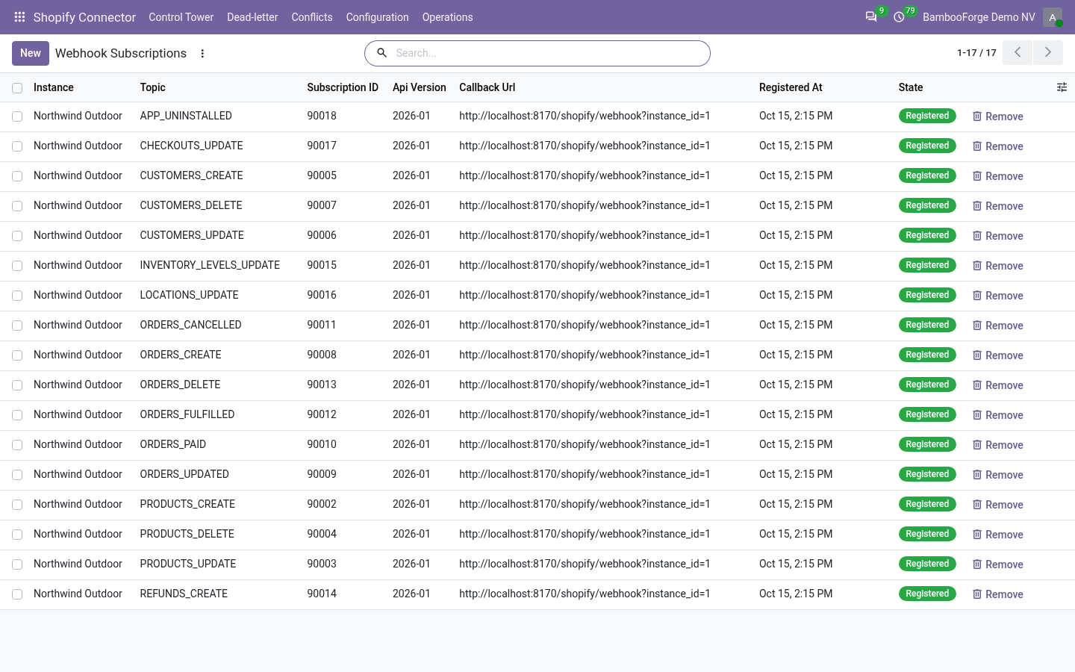Remove the ORDERS_PAID webhook subscription

point(997,445)
